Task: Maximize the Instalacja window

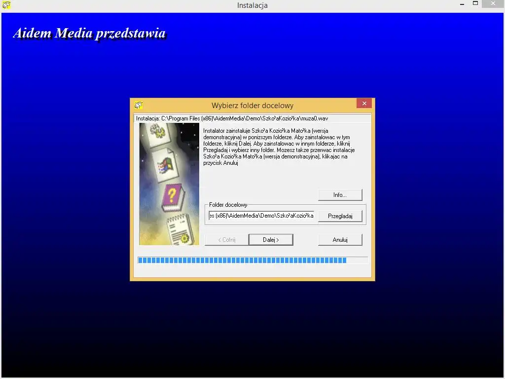Action: pos(475,3)
